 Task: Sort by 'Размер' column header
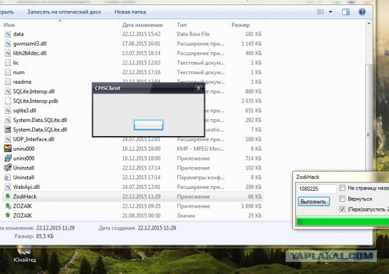click(240, 25)
